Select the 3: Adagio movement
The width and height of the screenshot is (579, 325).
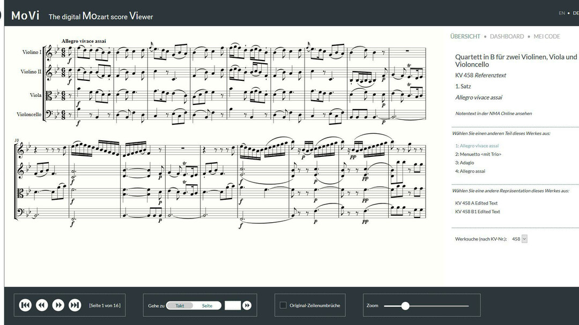(x=465, y=162)
